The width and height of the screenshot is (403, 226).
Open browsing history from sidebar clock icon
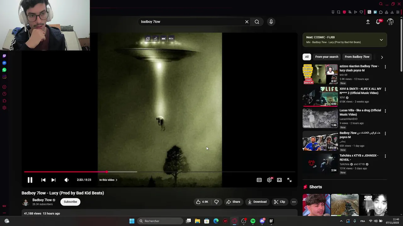point(4,94)
